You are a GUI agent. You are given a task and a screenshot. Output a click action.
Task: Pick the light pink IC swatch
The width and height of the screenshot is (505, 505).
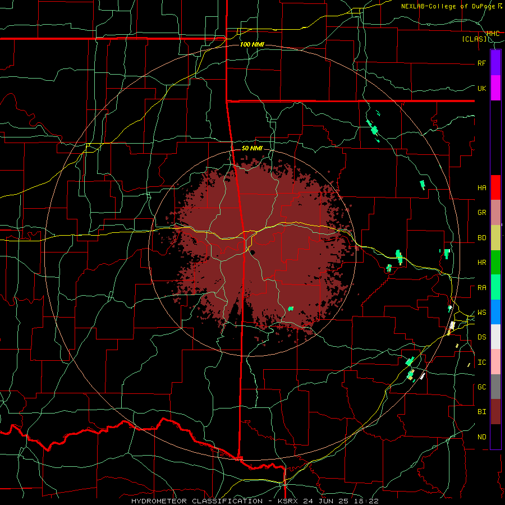click(495, 362)
